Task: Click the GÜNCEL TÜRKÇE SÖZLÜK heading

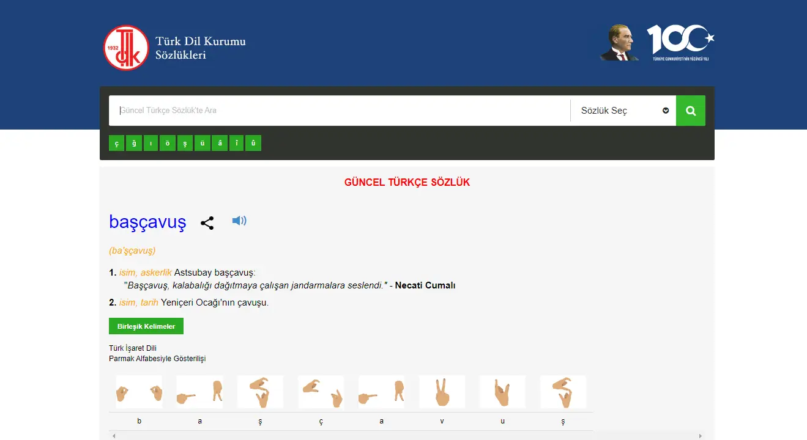Action: coord(407,182)
